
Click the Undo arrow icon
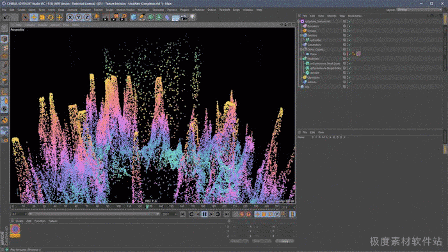6,17
